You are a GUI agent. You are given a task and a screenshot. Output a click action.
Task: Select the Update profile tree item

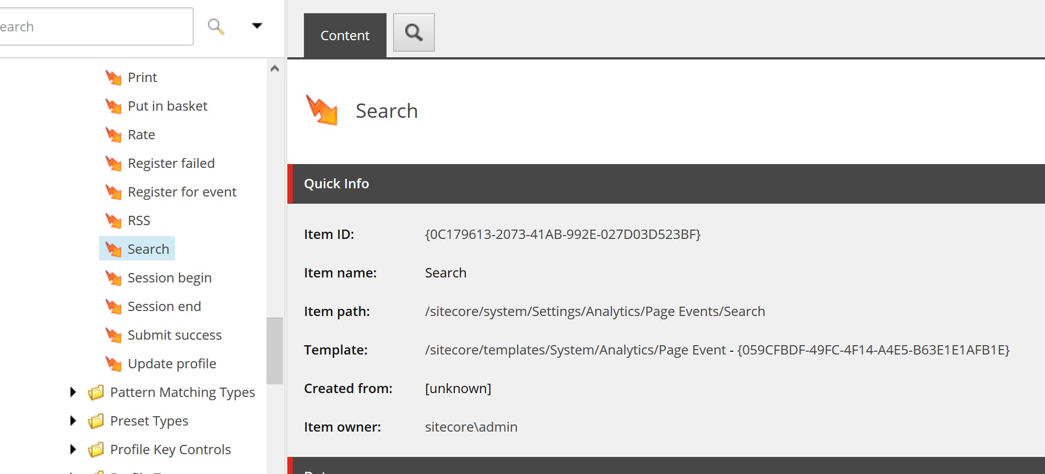(172, 364)
